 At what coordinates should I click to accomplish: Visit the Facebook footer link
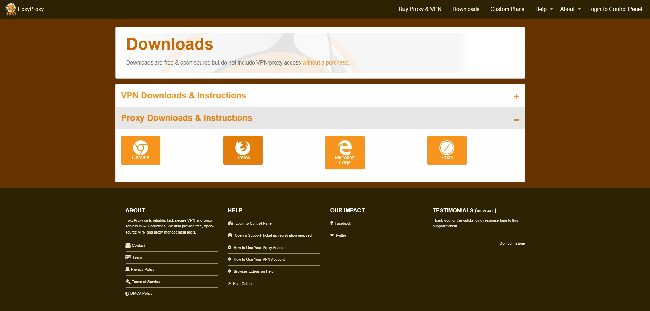343,223
